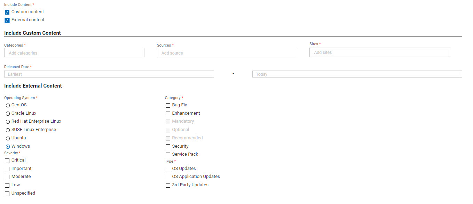The width and height of the screenshot is (473, 204).
Task: Click the Add sites field
Action: point(379,52)
